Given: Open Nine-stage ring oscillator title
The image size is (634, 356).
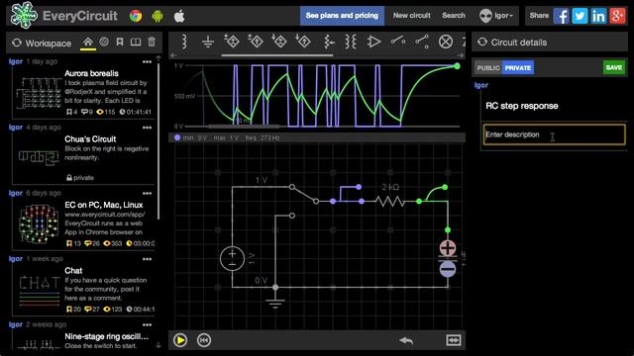Looking at the screenshot, I should [x=106, y=336].
